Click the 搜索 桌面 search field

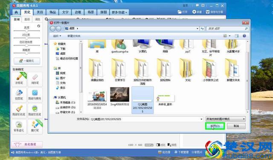(x=227, y=29)
